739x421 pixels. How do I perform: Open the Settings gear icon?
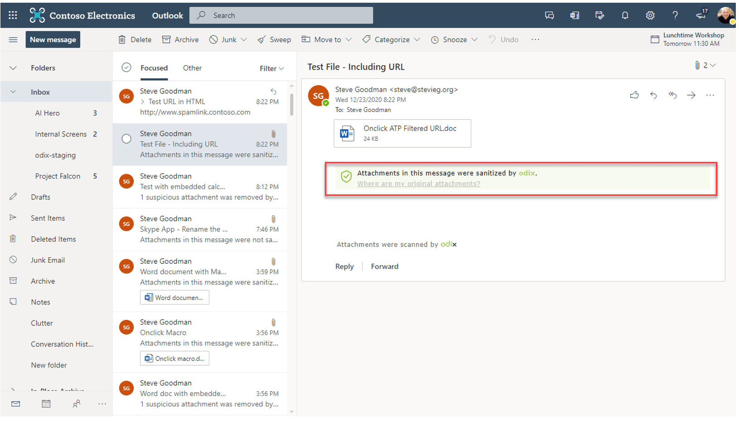[650, 15]
